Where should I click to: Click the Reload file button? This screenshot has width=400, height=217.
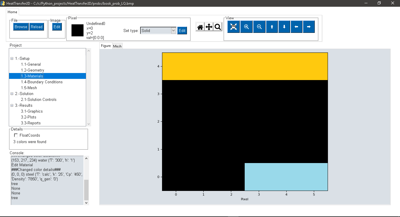(x=37, y=27)
